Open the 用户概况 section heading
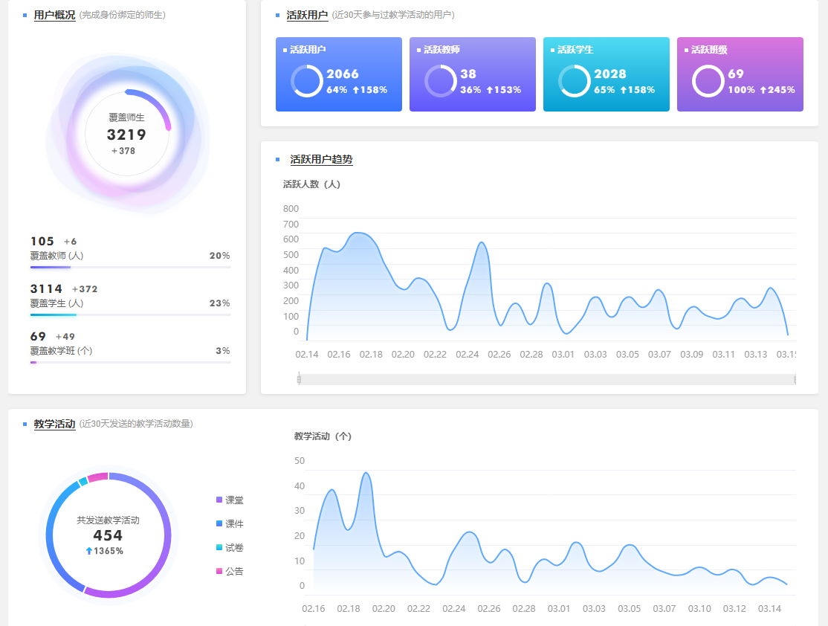828x626 pixels. 54,15
